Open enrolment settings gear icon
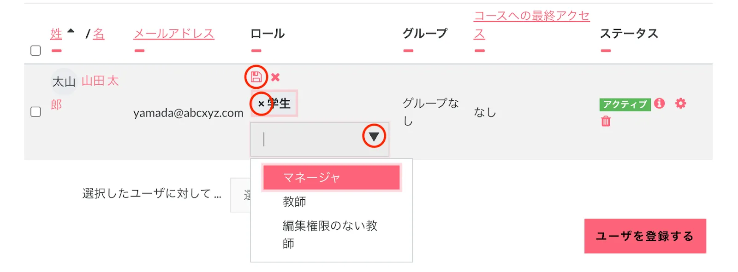 (680, 103)
